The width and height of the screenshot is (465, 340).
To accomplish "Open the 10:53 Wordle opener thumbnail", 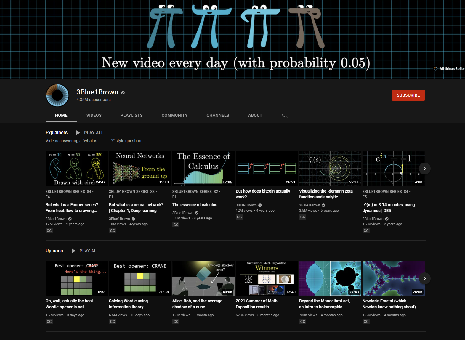I will point(77,278).
